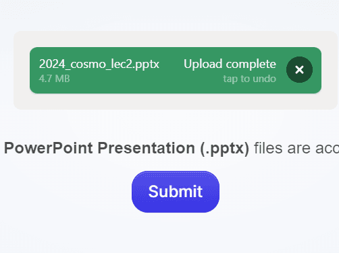Click the 'Upload complete' progress indicator text
The image size is (339, 253).
pos(230,64)
